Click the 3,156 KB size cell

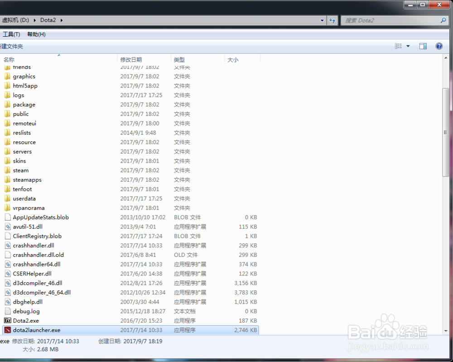click(246, 283)
